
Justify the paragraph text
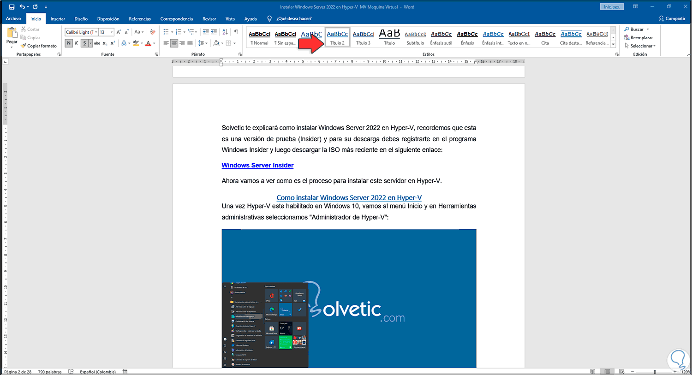(x=190, y=43)
